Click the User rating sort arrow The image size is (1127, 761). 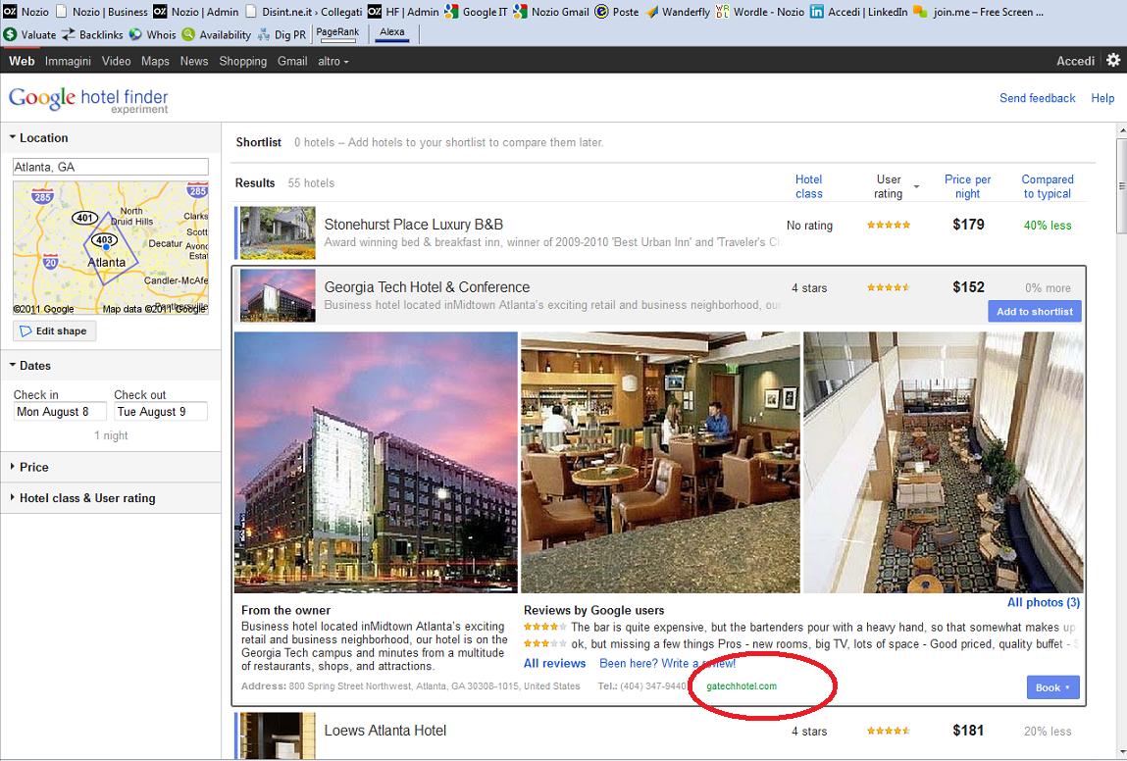pos(916,187)
